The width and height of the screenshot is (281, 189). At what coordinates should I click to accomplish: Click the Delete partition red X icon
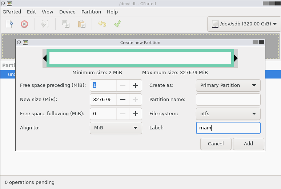pos(24,24)
